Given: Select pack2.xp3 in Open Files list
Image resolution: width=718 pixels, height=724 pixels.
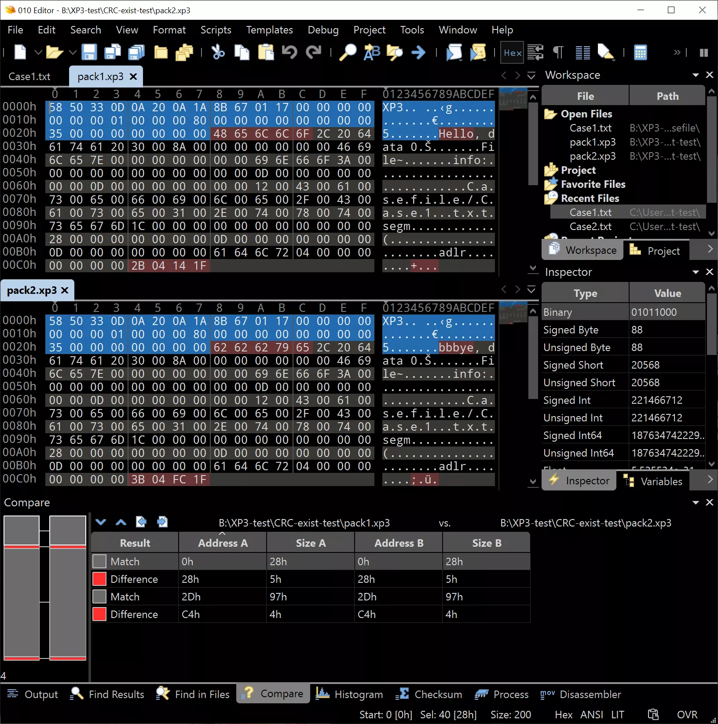Looking at the screenshot, I should 592,156.
